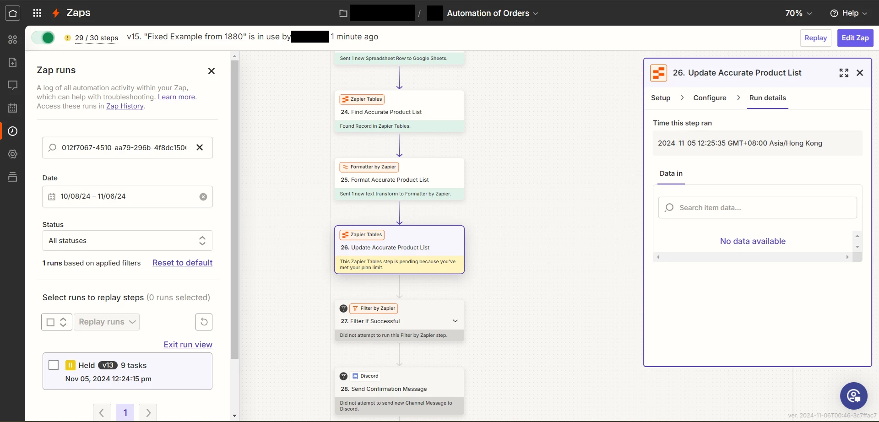The height and width of the screenshot is (422, 879).
Task: Open the Replay runs dropdown
Action: click(x=107, y=322)
